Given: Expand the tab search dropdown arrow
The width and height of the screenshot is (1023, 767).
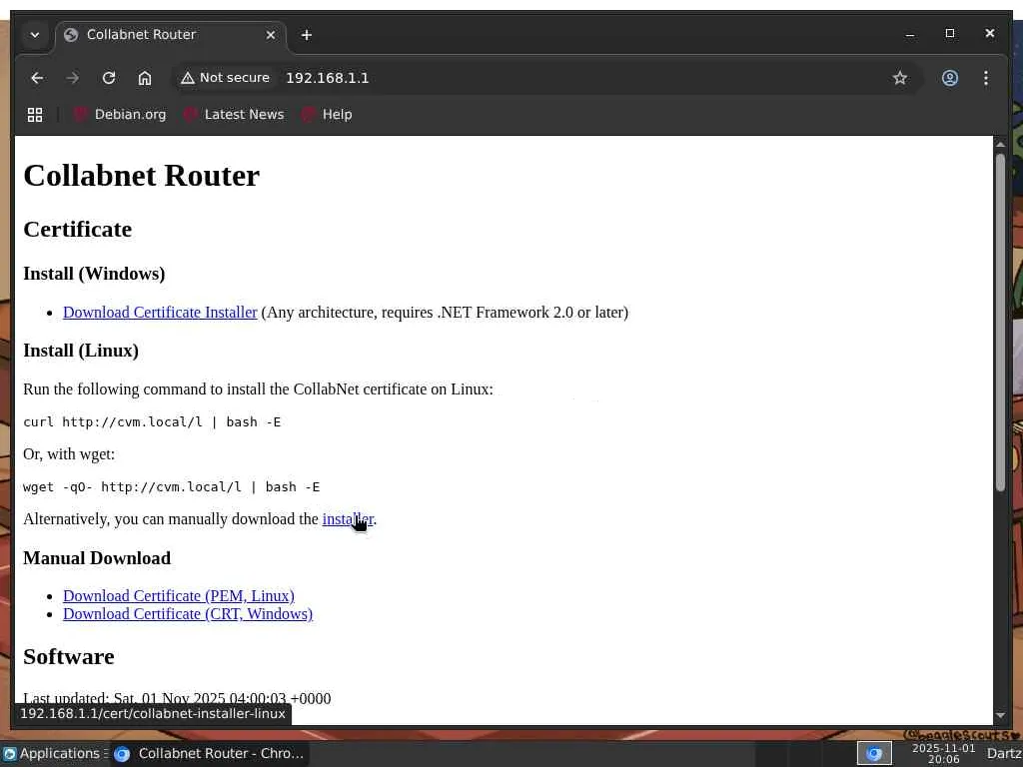Looking at the screenshot, I should [x=35, y=35].
